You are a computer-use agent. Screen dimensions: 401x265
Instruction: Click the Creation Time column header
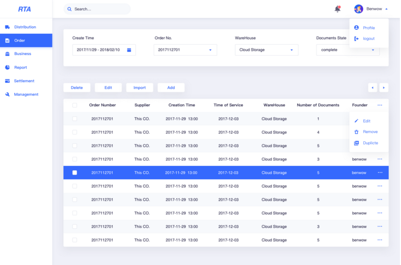[x=182, y=105]
